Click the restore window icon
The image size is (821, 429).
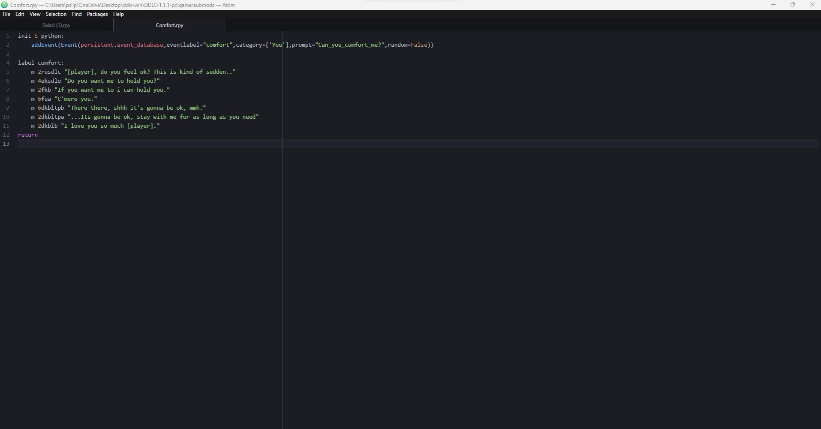[x=792, y=5]
